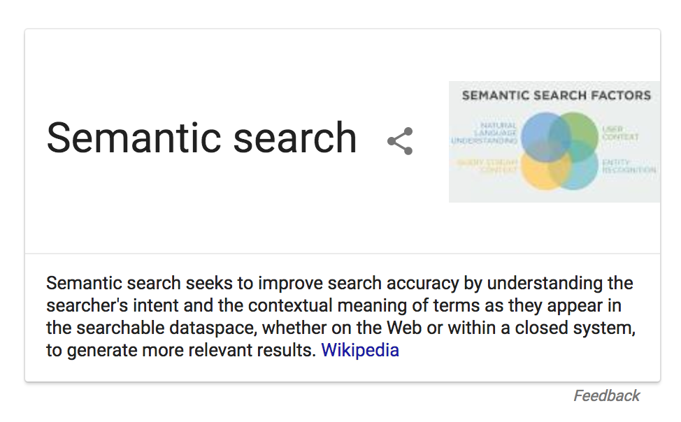Click the Feedback link below the card
This screenshot has height=422, width=681.
tap(606, 395)
